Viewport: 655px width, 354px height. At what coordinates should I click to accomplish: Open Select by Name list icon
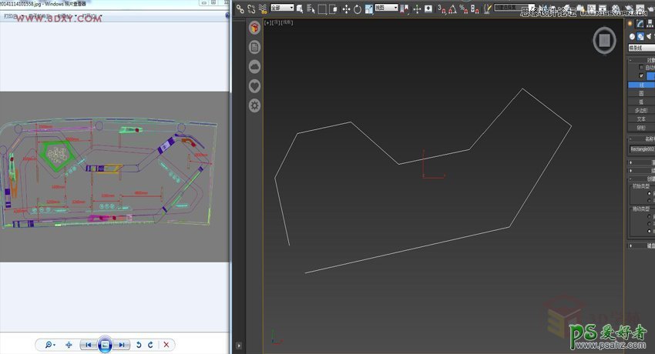[311, 8]
